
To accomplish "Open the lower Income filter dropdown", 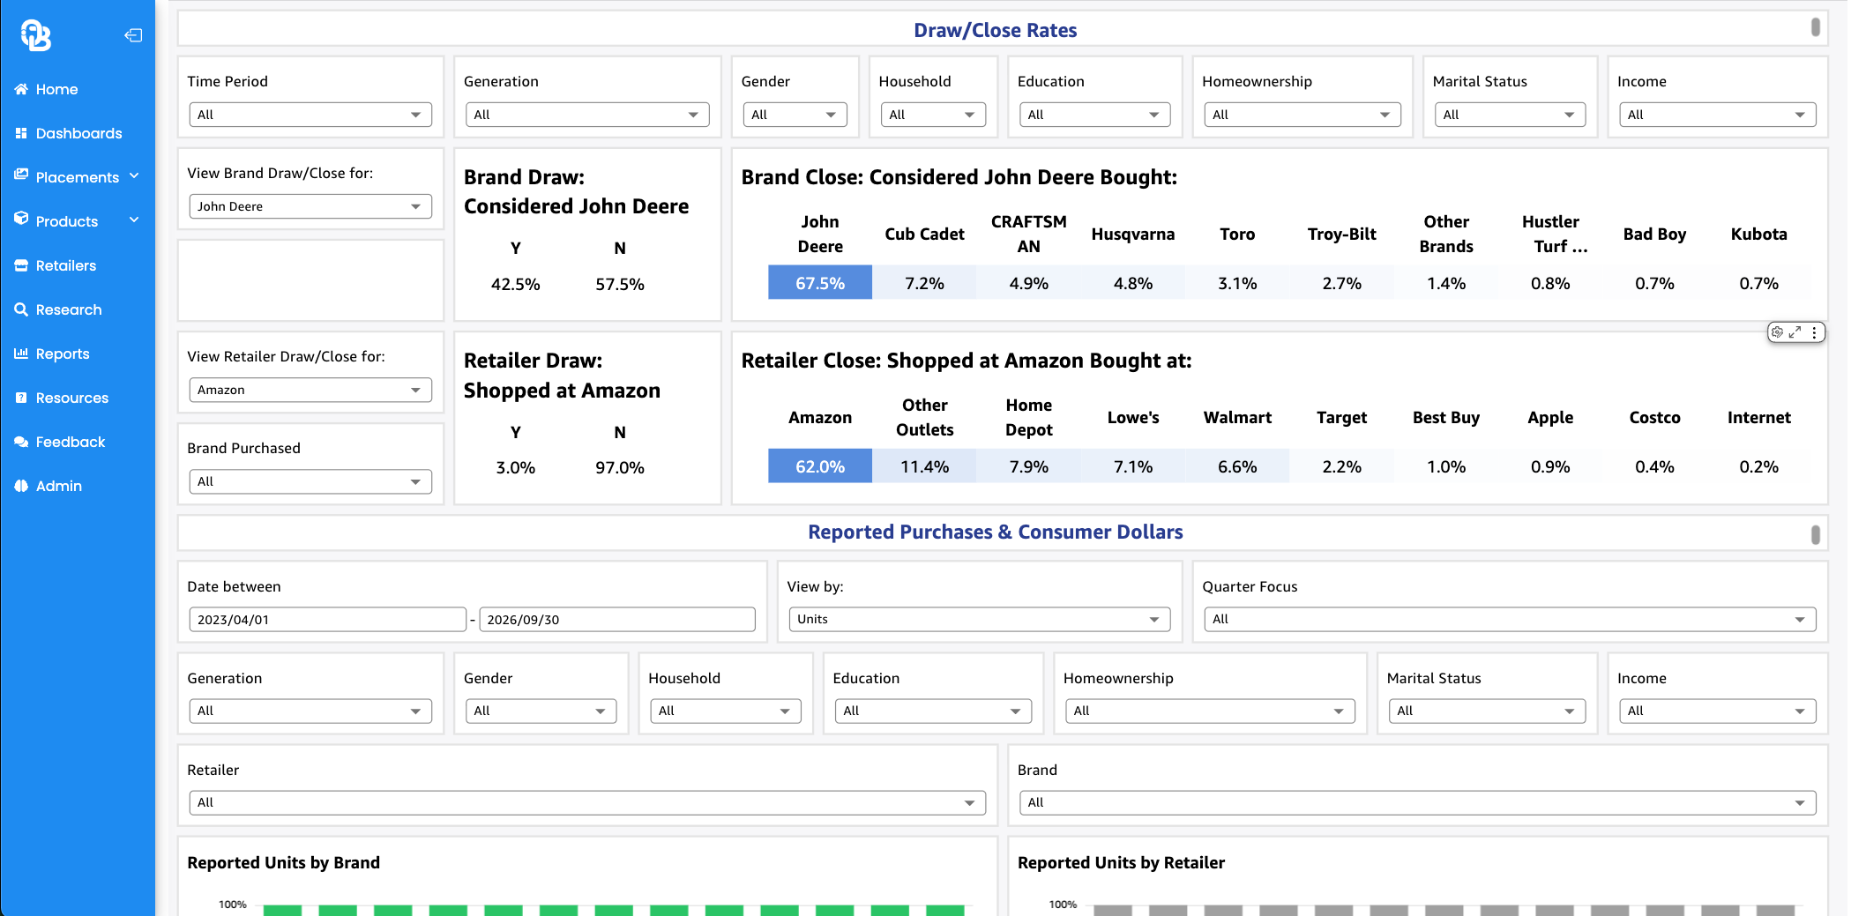I will [1717, 711].
